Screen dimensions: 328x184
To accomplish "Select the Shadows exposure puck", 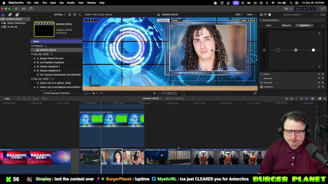I will (x=278, y=50).
